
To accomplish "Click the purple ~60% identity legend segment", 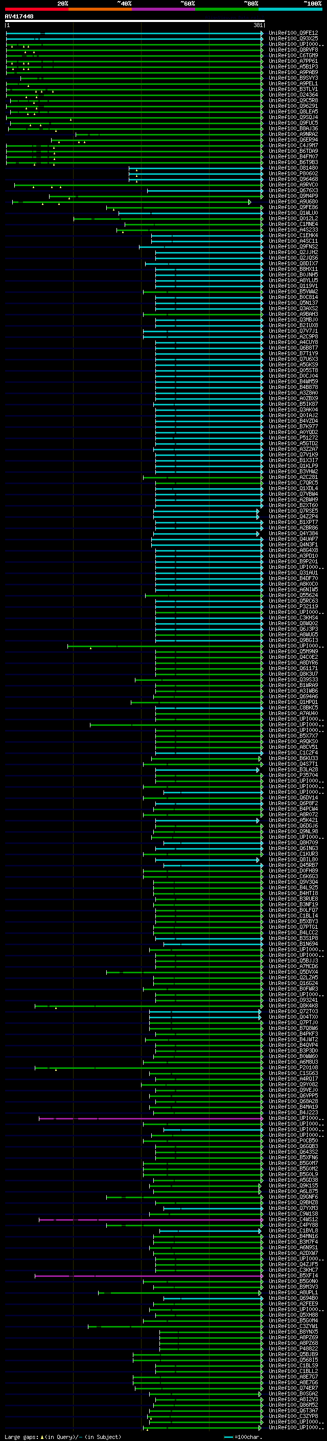I will pyautogui.click(x=163, y=9).
